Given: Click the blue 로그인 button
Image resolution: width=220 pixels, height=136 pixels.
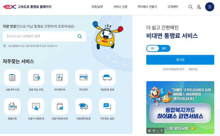Looking at the screenshot, I should coord(180,60).
